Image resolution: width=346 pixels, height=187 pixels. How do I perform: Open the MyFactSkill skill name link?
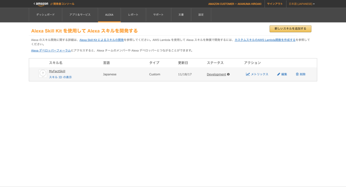click(57, 71)
